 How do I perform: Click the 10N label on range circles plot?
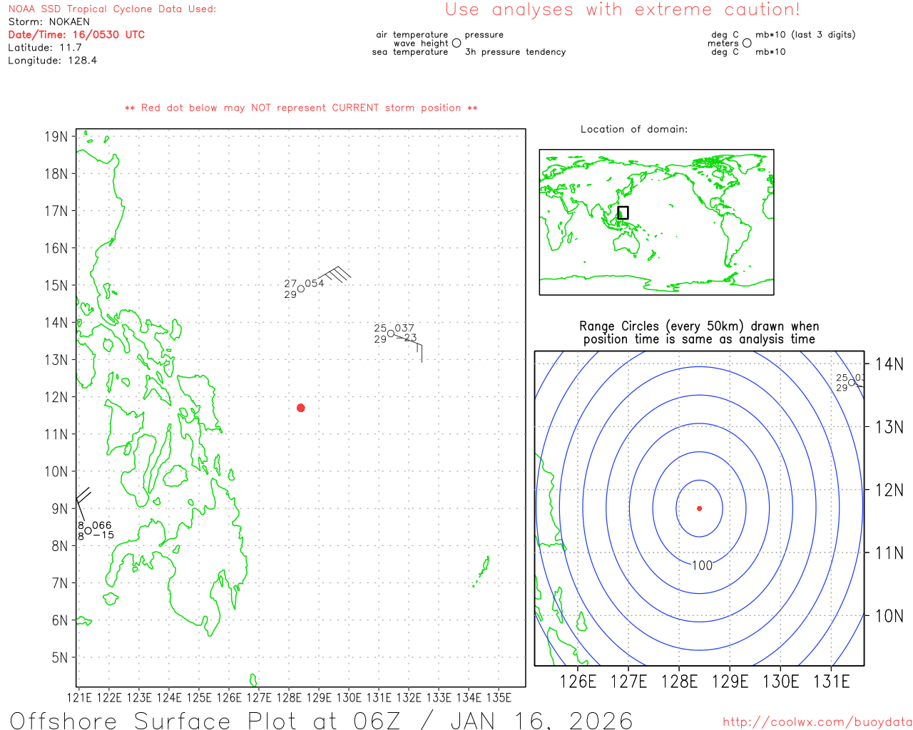(x=889, y=616)
